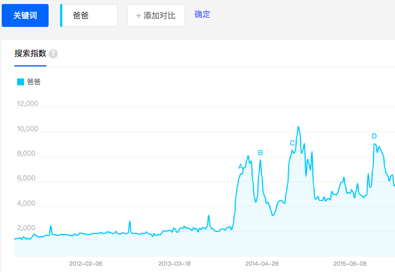Click the 确定 confirm link
The image size is (395, 272).
click(202, 14)
